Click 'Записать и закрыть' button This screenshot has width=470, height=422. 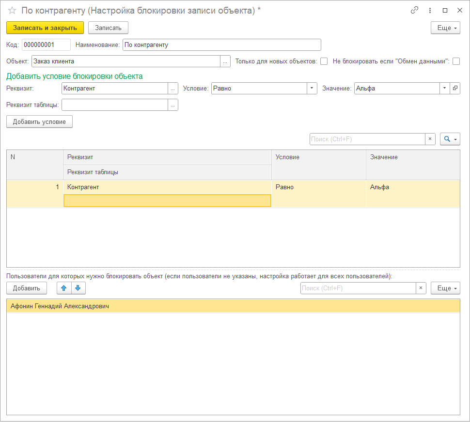[x=45, y=28]
